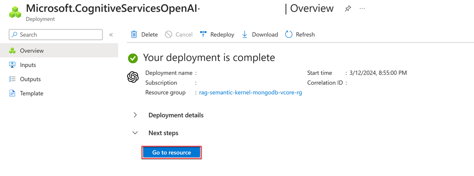Click the 'Subscription' label
This screenshot has height=176, width=474.
[161, 83]
